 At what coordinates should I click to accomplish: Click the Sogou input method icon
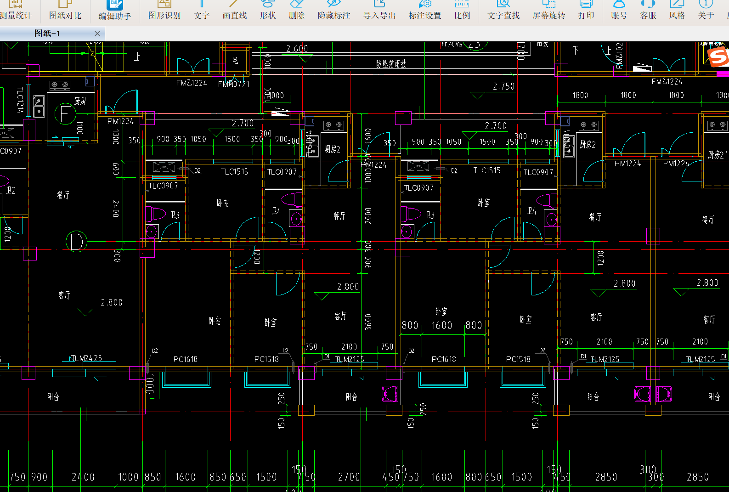718,57
